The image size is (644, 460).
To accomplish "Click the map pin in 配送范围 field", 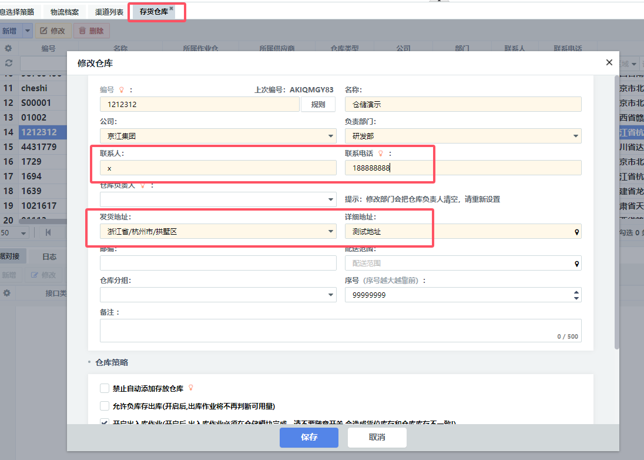I will [577, 264].
